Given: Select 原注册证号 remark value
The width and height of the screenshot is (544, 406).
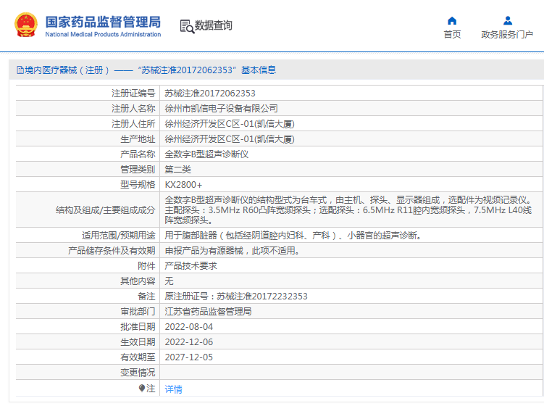Looking at the screenshot, I should (236, 297).
